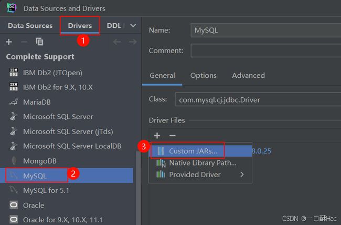Show more tabs via chevron dropdown
This screenshot has width=341, height=225.
pos(133,26)
